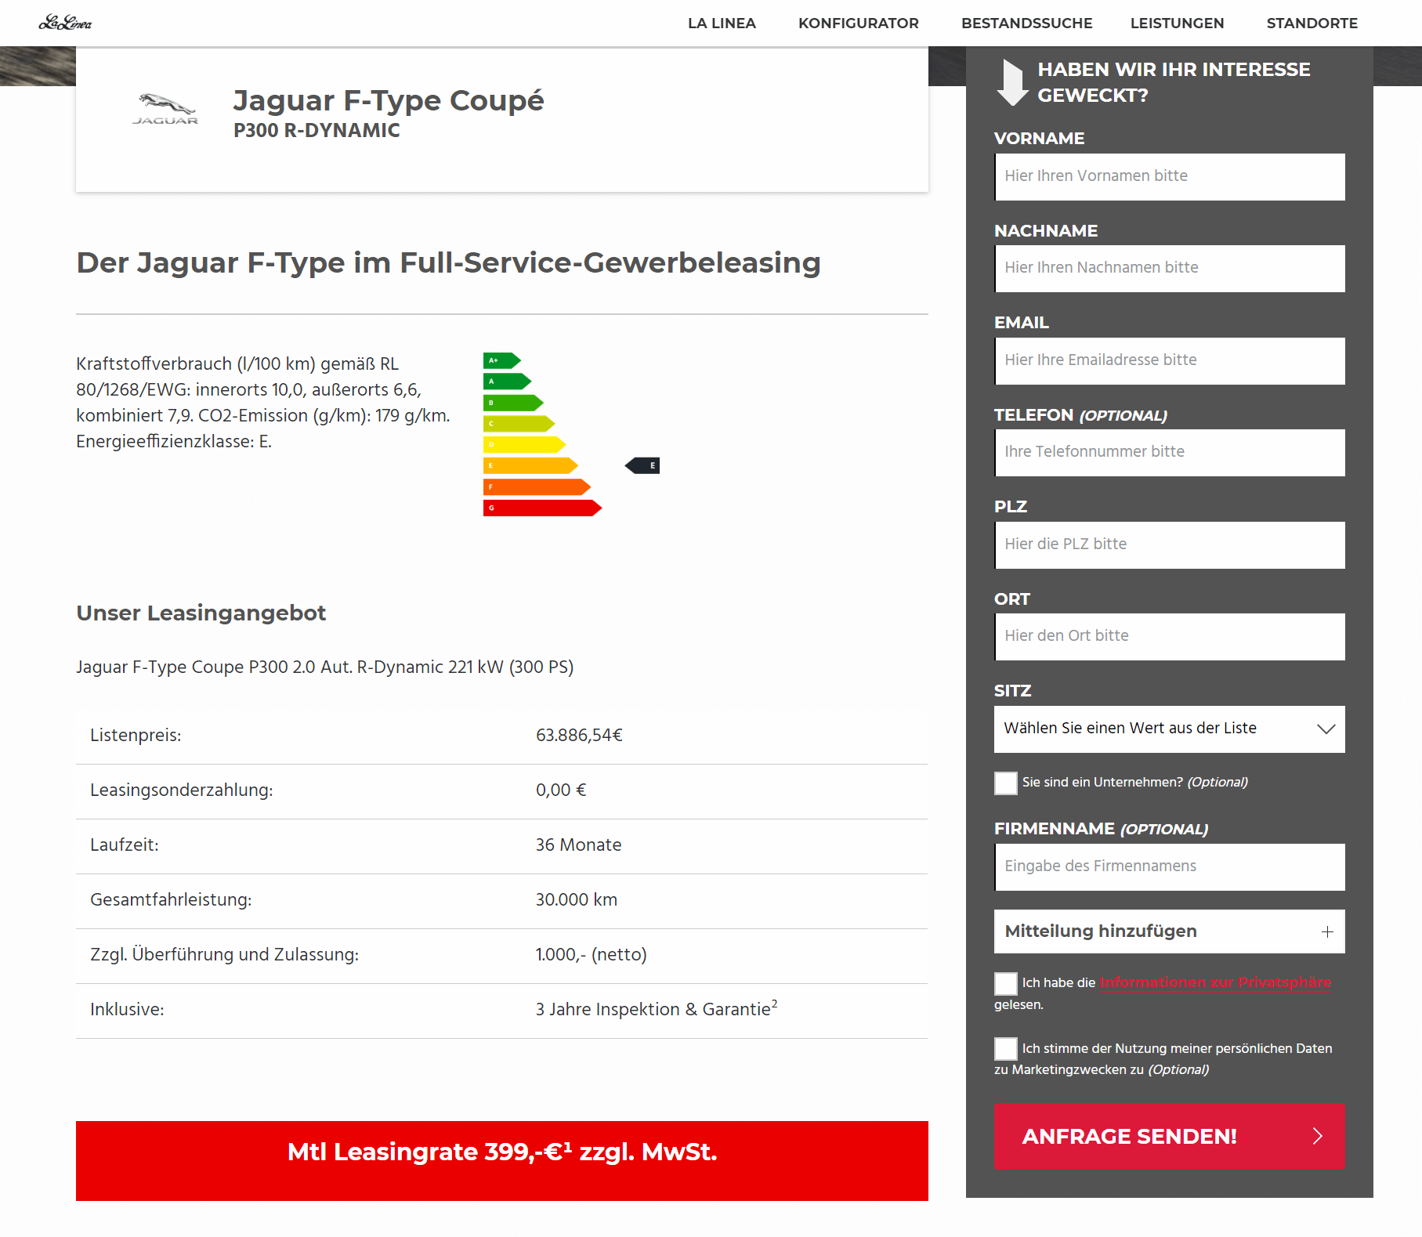The image size is (1422, 1237).
Task: Click the 'Unser Leasingangebot' heading
Action: [201, 613]
